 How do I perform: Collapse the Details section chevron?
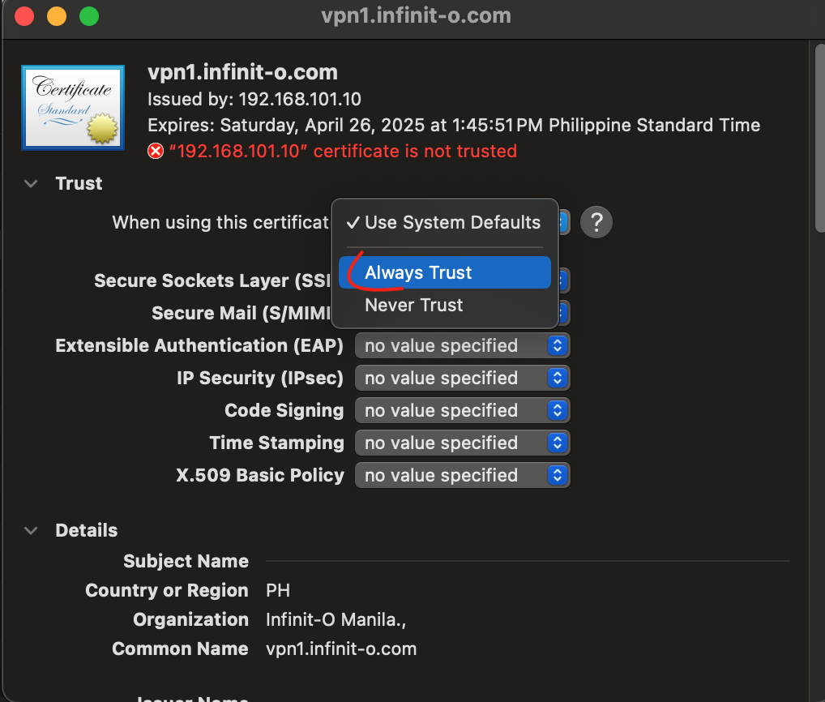click(31, 530)
